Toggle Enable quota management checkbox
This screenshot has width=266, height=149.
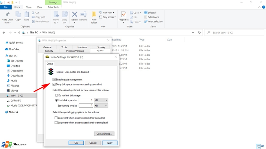54,79
